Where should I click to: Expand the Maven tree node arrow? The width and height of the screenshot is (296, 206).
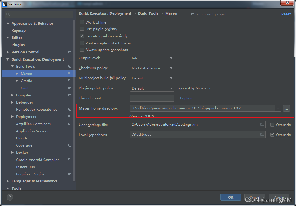point(17,73)
